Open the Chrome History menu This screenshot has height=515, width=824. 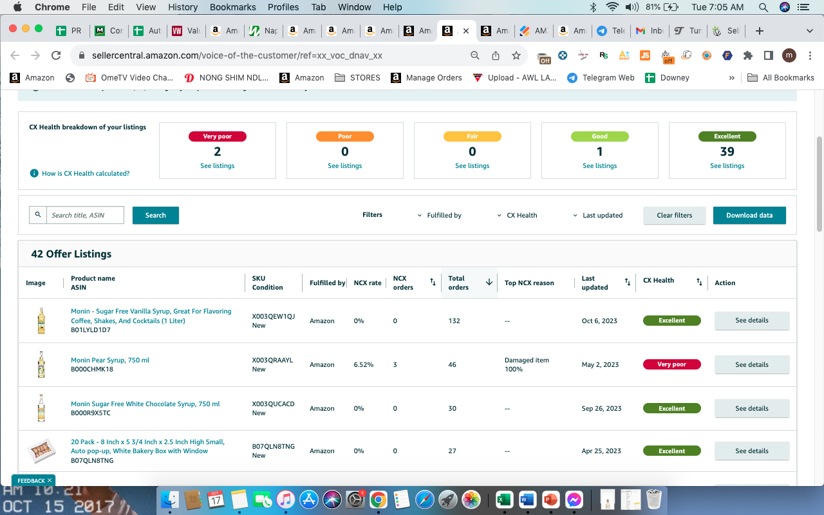pyautogui.click(x=183, y=7)
